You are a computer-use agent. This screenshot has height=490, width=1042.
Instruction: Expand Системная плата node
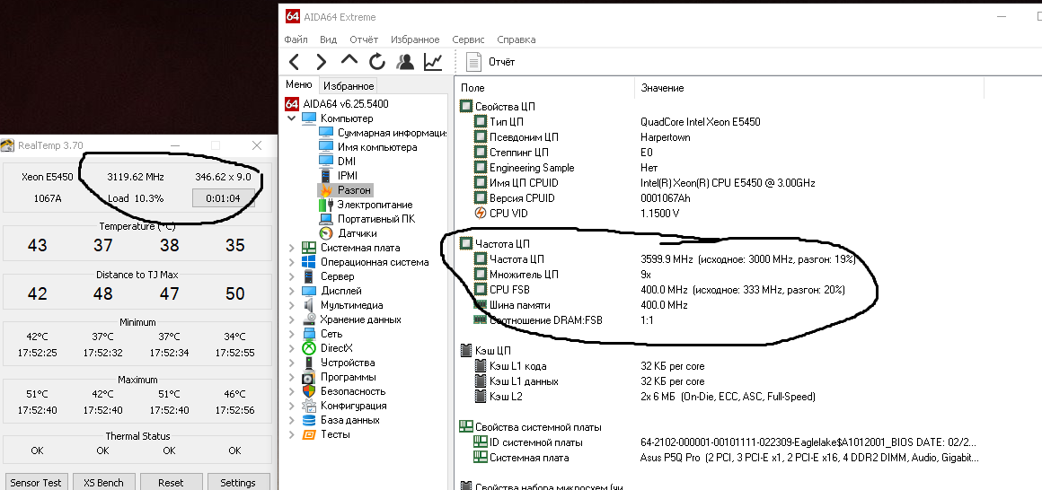point(291,248)
